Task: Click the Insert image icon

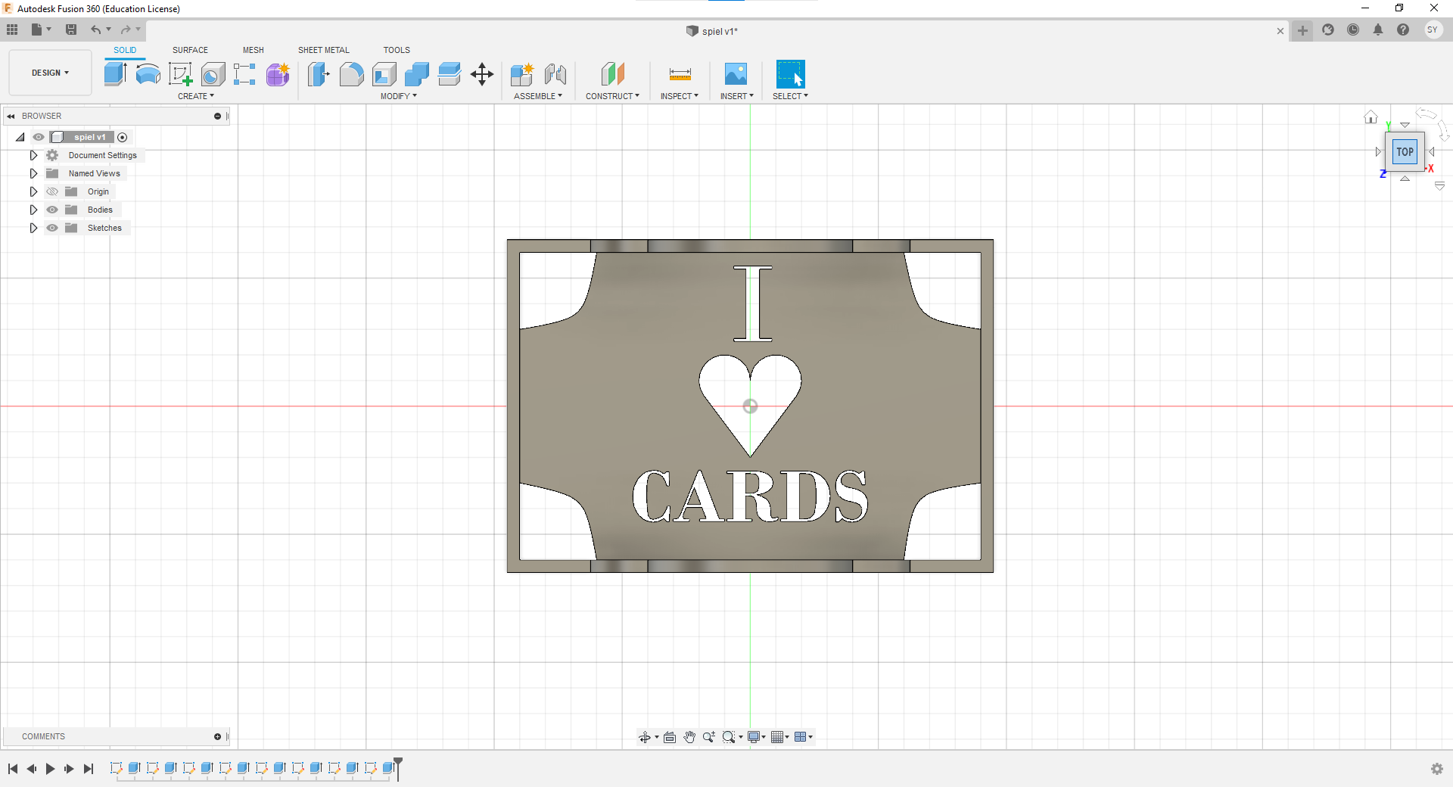Action: 736,73
